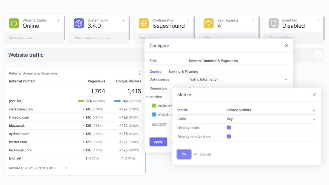Click total pageviews value 1,764
329x185 pixels.
(x=98, y=91)
